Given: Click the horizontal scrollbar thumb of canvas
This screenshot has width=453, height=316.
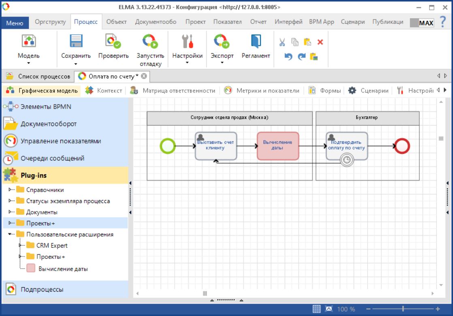Looking at the screenshot, I should click(205, 293).
